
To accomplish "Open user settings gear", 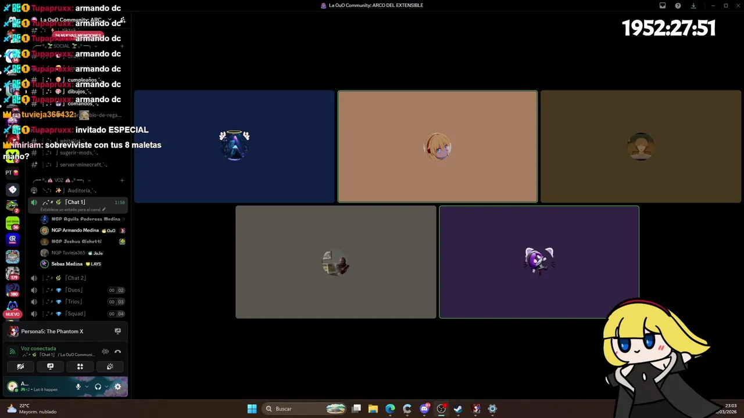I will click(x=117, y=387).
